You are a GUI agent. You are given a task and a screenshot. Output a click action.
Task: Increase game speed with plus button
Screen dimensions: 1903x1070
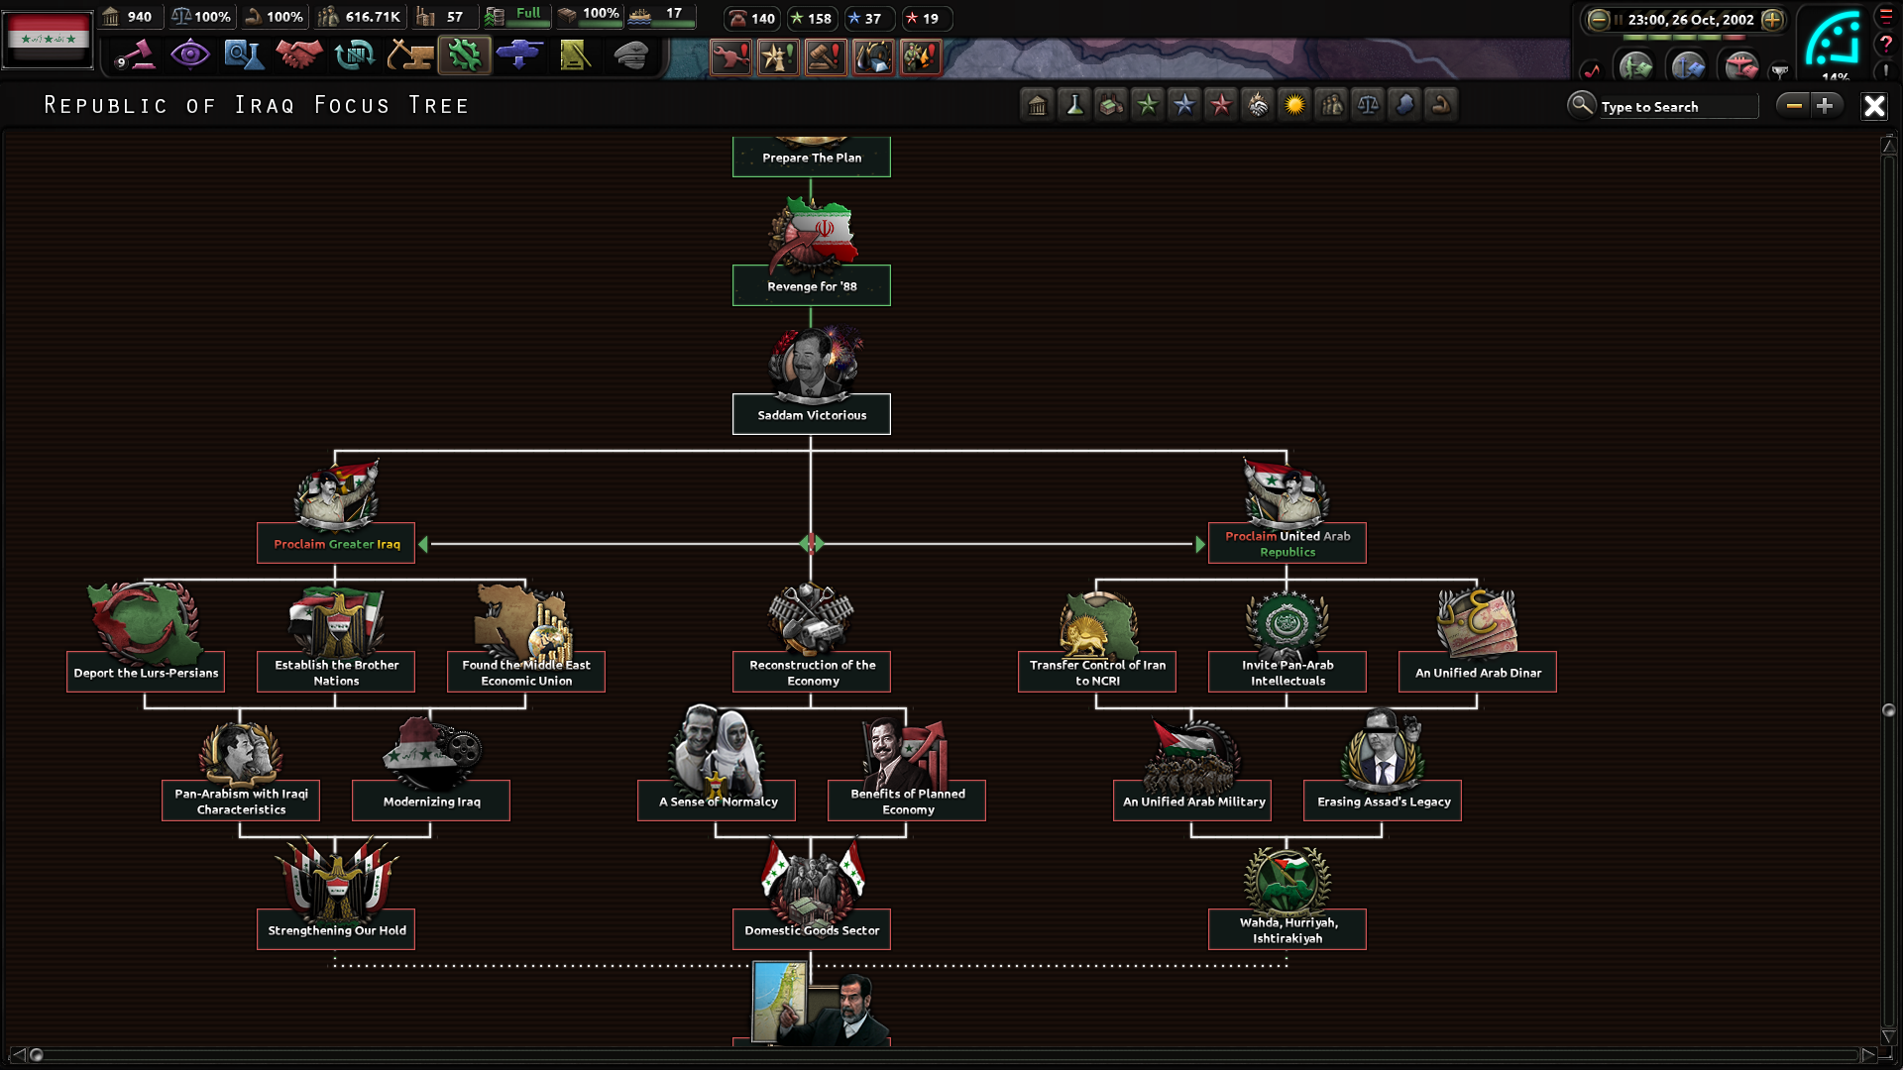1772,19
